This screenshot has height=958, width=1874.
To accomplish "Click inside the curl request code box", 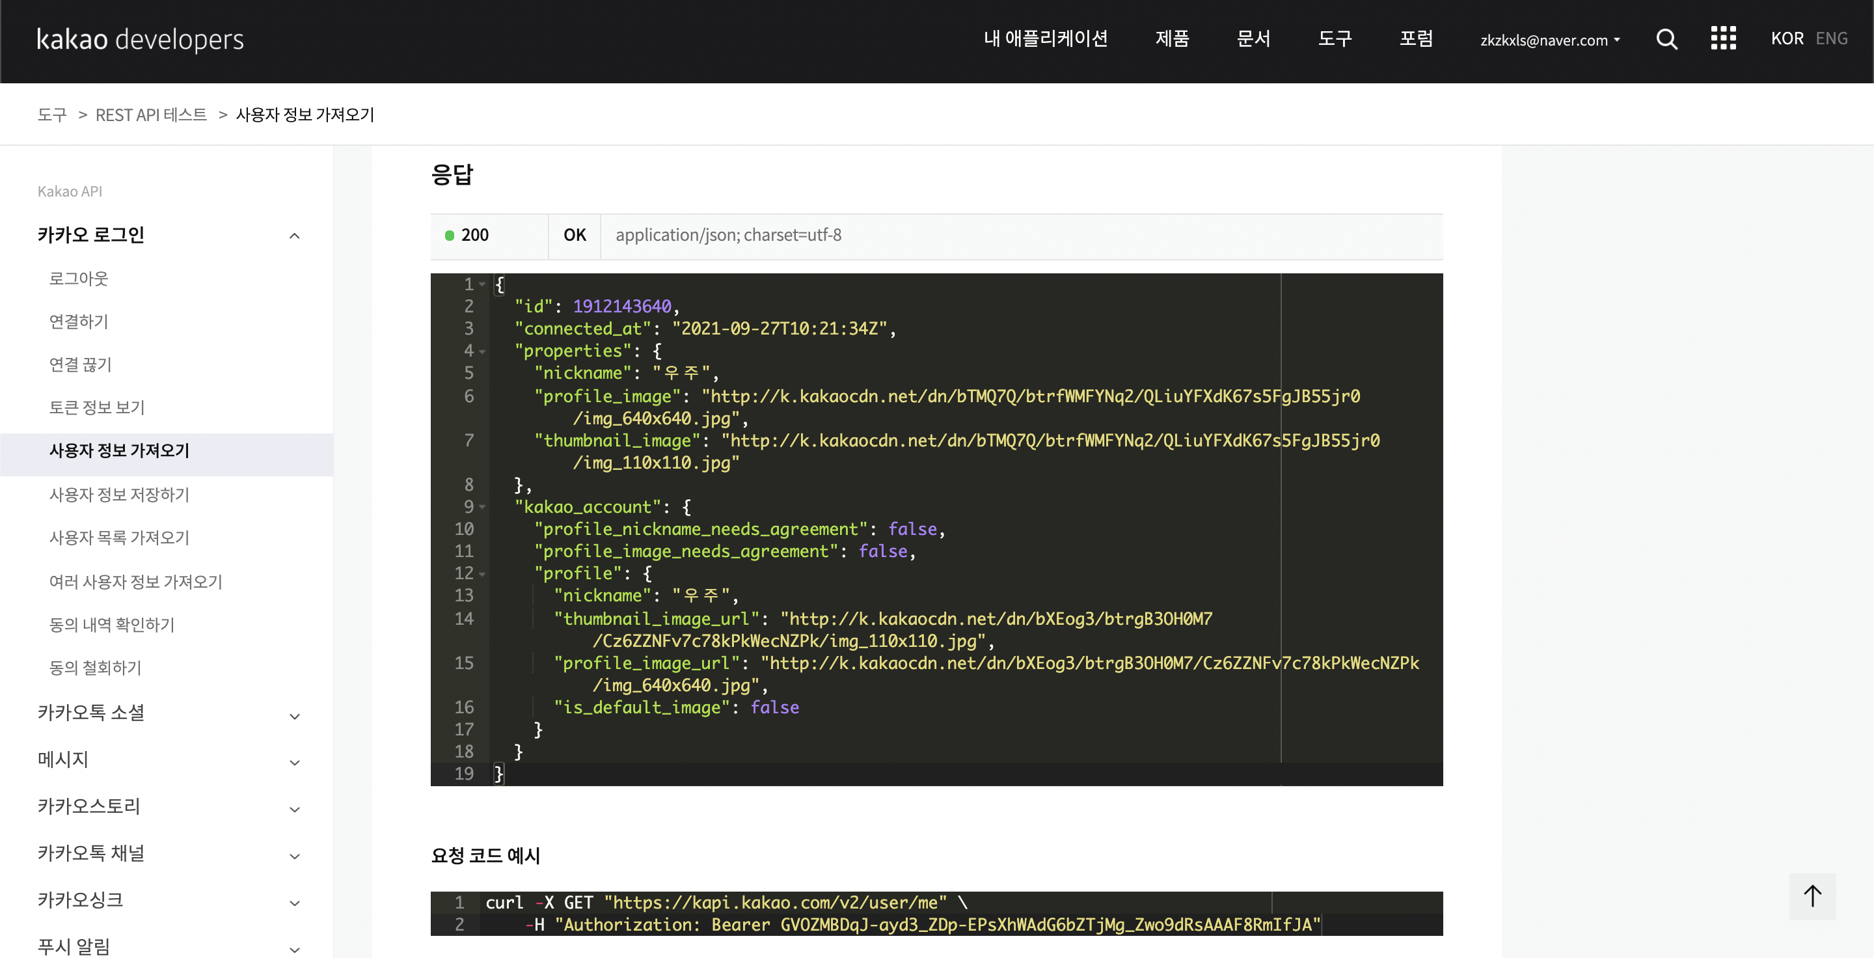I will (936, 913).
